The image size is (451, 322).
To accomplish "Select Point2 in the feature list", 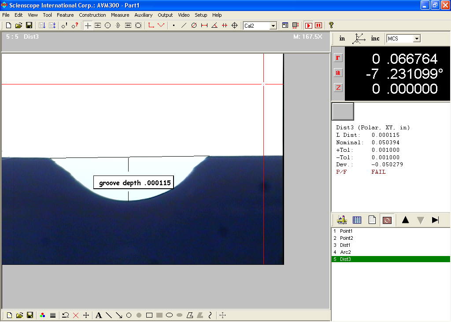I will tap(391, 238).
